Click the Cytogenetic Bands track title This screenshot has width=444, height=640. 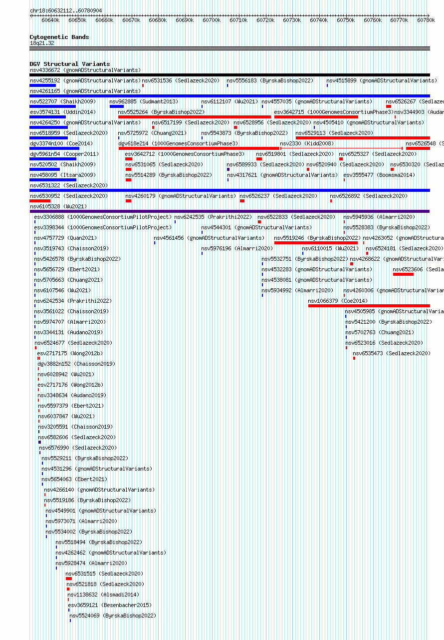pyautogui.click(x=59, y=37)
